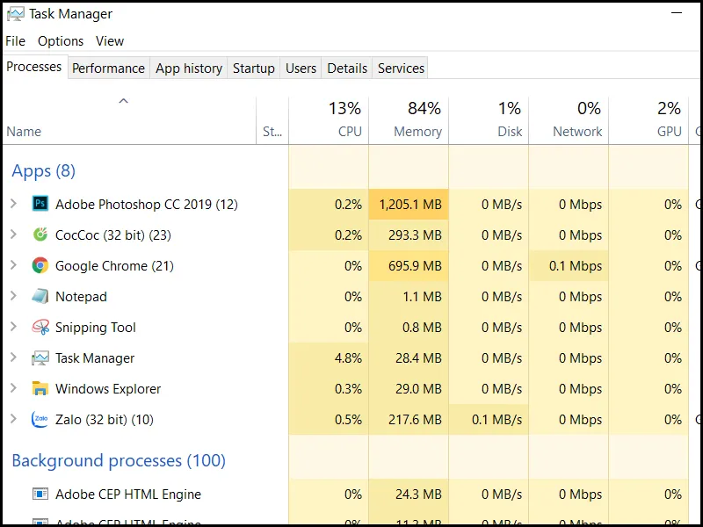703x527 pixels.
Task: Select the Google Chrome icon
Action: pos(40,265)
